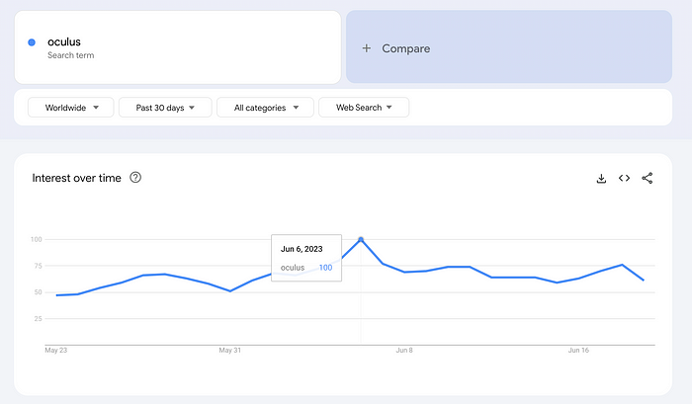Screen dimensions: 692x404
Task: Open the Worldwide region dropdown
Action: point(70,108)
